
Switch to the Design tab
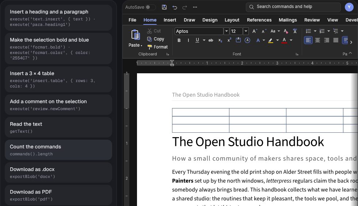pyautogui.click(x=210, y=20)
